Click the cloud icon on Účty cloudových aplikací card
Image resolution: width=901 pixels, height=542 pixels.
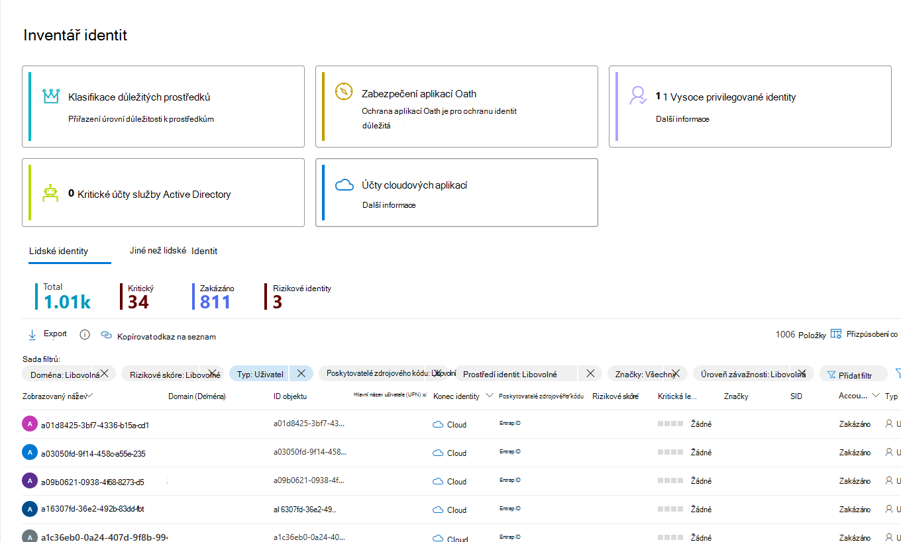pos(344,185)
